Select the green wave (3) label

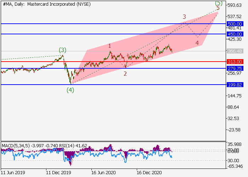click(62, 50)
